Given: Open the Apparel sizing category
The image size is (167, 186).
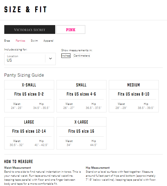Looking at the screenshot, I should [48, 41].
